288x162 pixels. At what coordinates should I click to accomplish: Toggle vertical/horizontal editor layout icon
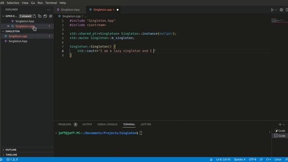click(x=40, y=16)
